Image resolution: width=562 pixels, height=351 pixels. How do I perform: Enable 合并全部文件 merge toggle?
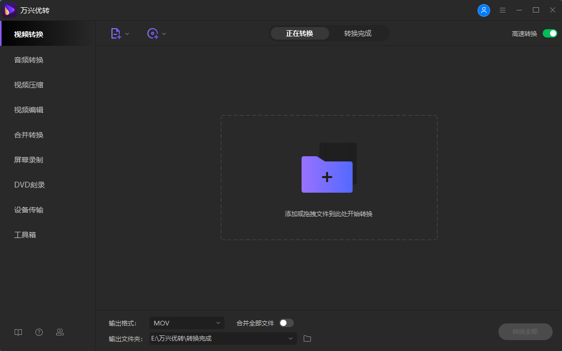click(285, 323)
